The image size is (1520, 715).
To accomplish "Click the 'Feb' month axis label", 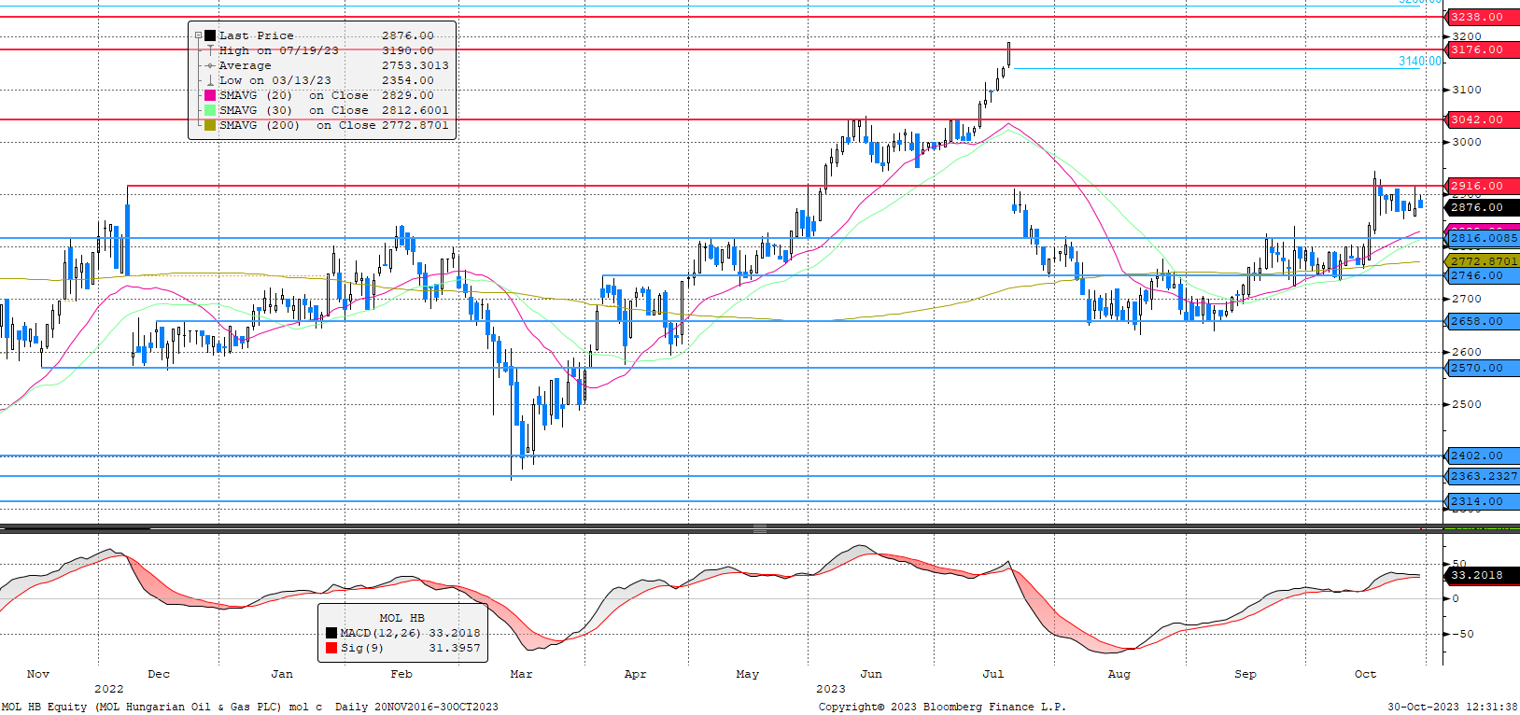I will tap(401, 674).
